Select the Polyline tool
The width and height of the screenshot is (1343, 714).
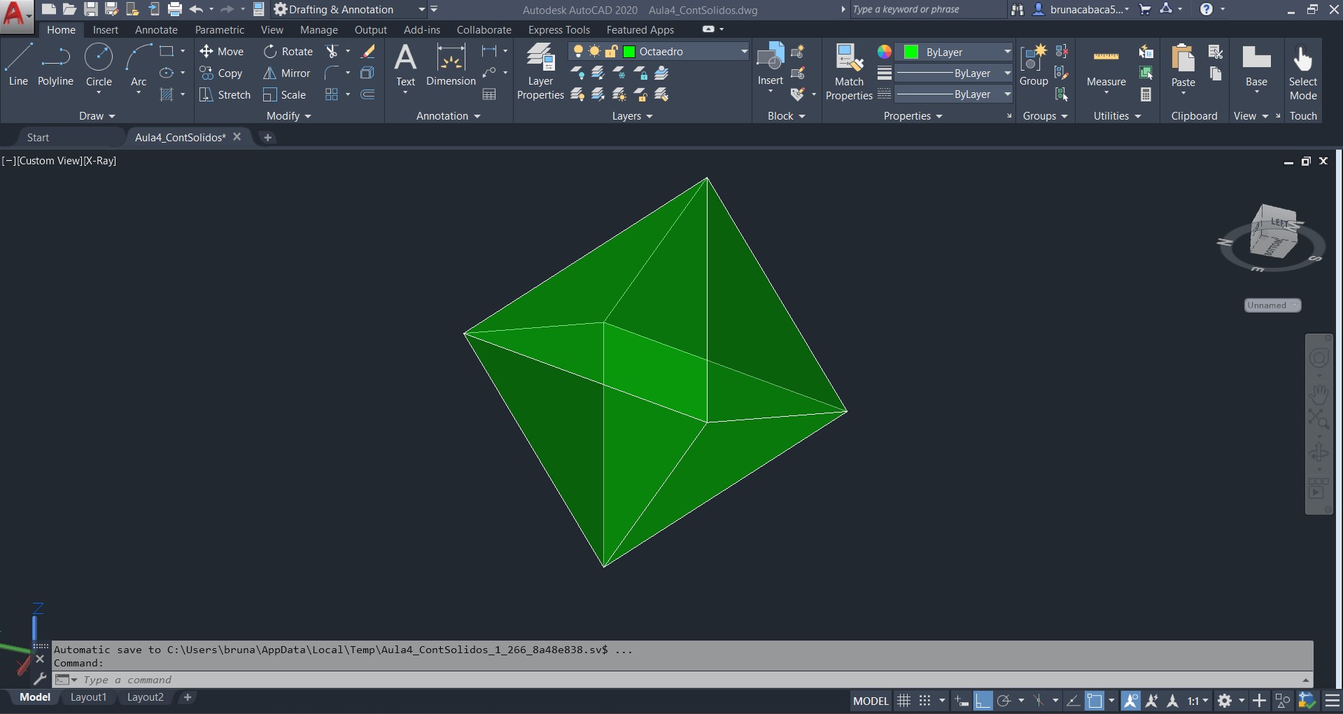(55, 64)
